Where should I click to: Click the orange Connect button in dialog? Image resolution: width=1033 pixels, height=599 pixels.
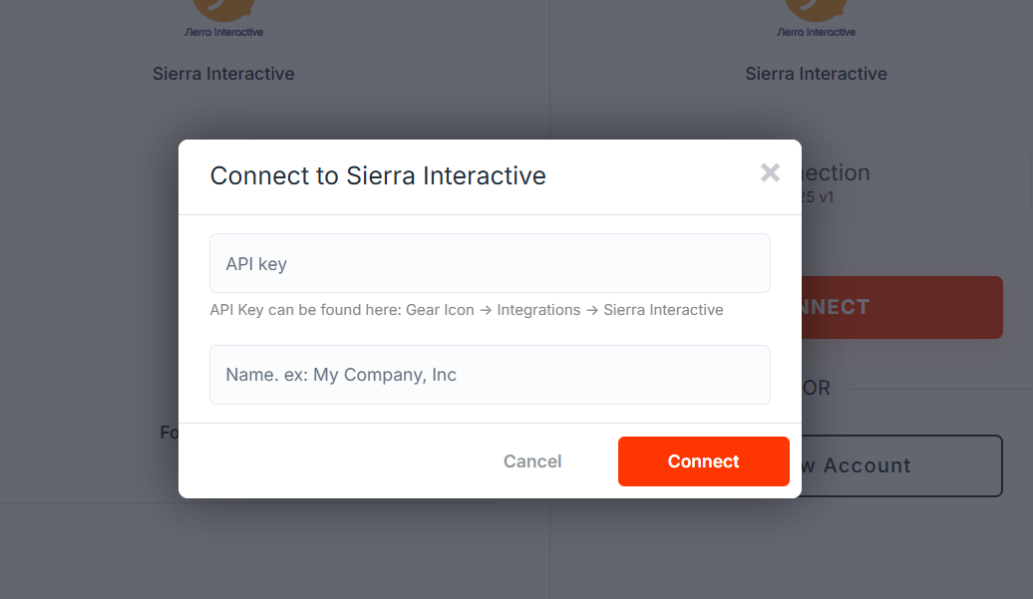(x=703, y=461)
